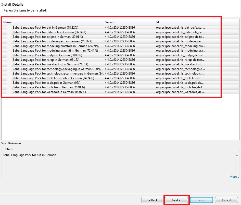Image resolution: width=241 pixels, height=205 pixels.
Task: Sort the list by the Name column header
Action: tap(53, 22)
